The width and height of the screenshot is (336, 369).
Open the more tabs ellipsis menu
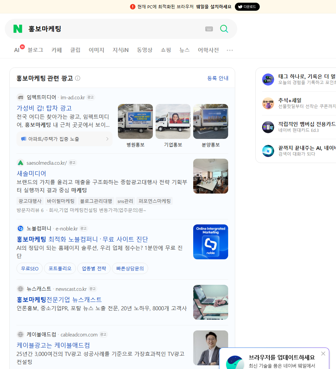pos(230,50)
